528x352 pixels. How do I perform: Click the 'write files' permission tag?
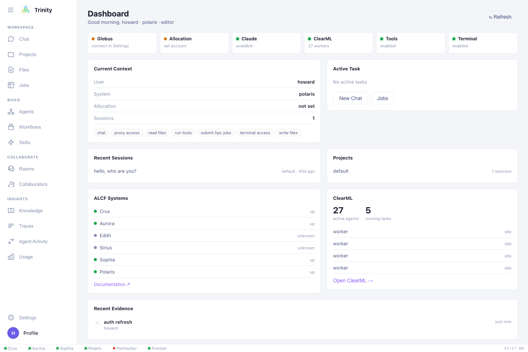288,133
